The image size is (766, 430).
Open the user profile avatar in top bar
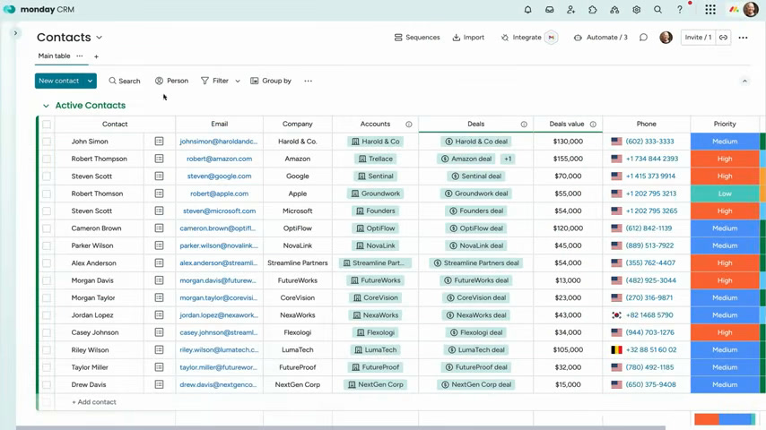(x=751, y=9)
